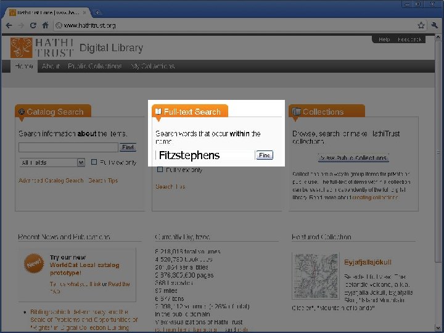Open the Eyjafjallajökull featured collection link
The height and width of the screenshot is (333, 444).
368,262
